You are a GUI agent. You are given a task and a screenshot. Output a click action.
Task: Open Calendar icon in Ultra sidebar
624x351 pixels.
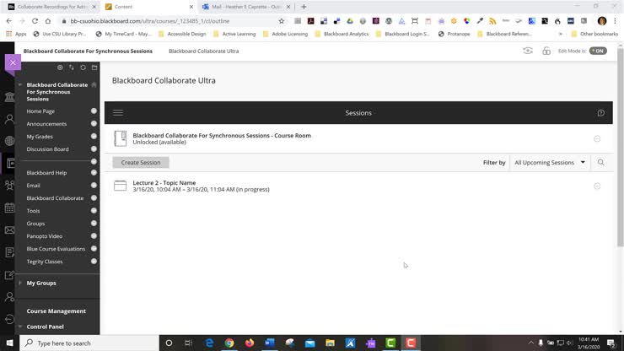(9, 208)
